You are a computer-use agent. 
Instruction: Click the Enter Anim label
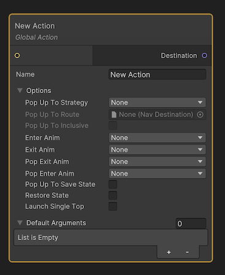coord(42,138)
